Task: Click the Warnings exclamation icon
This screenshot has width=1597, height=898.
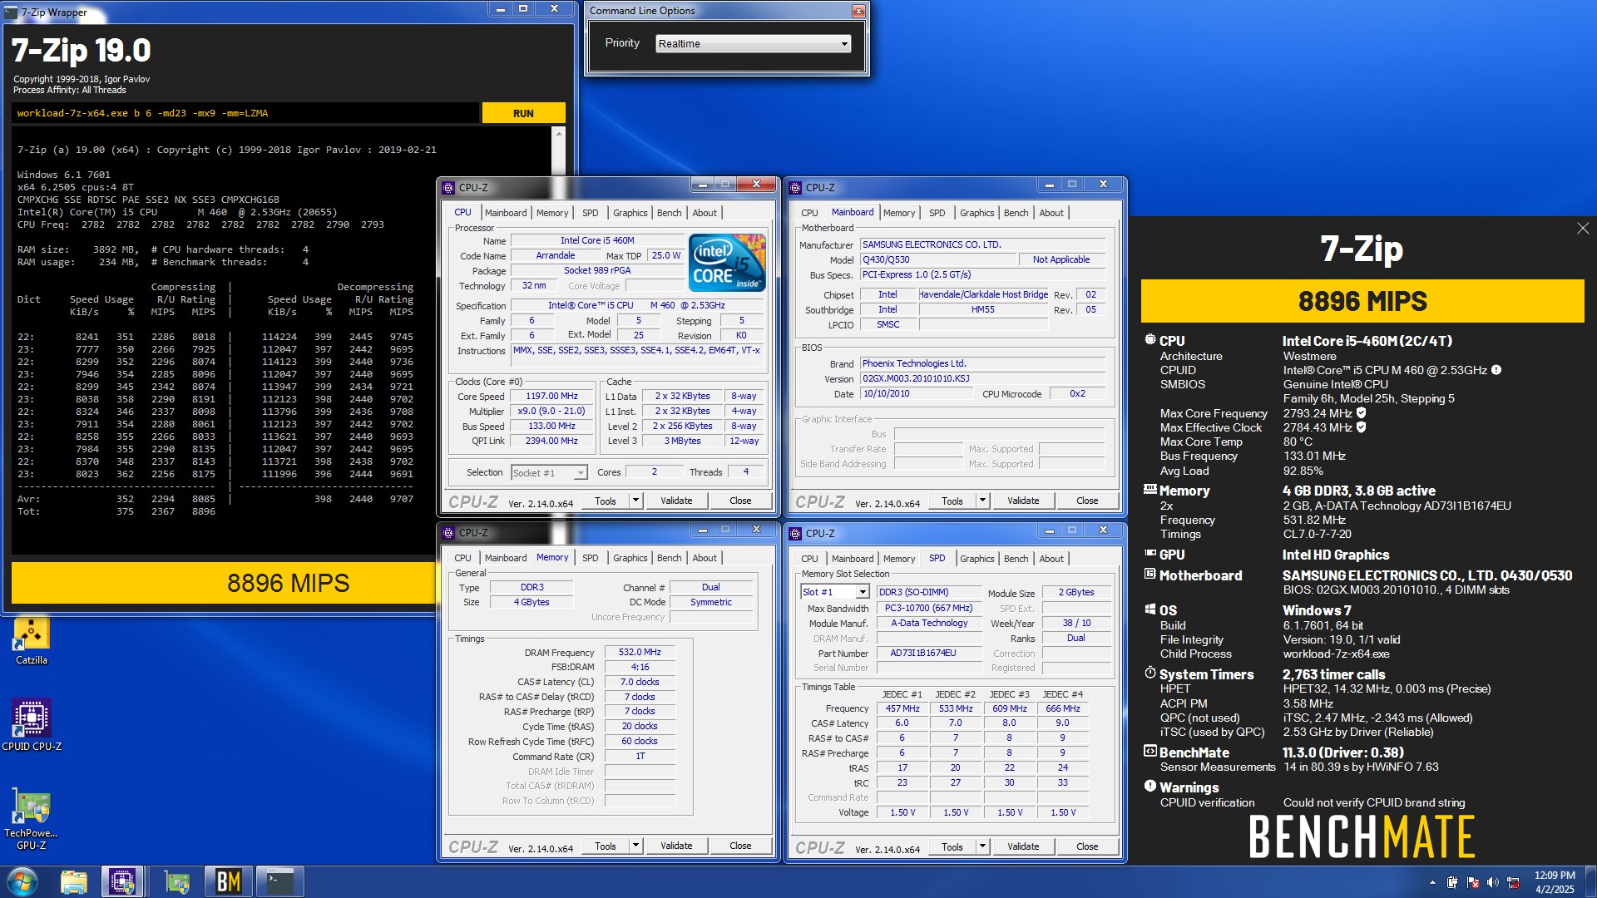Action: (x=1150, y=786)
